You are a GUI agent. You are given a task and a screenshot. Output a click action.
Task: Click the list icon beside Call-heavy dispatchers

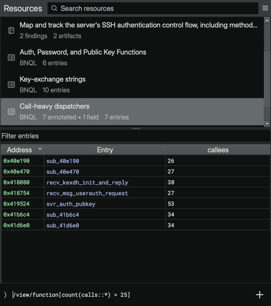click(x=11, y=112)
